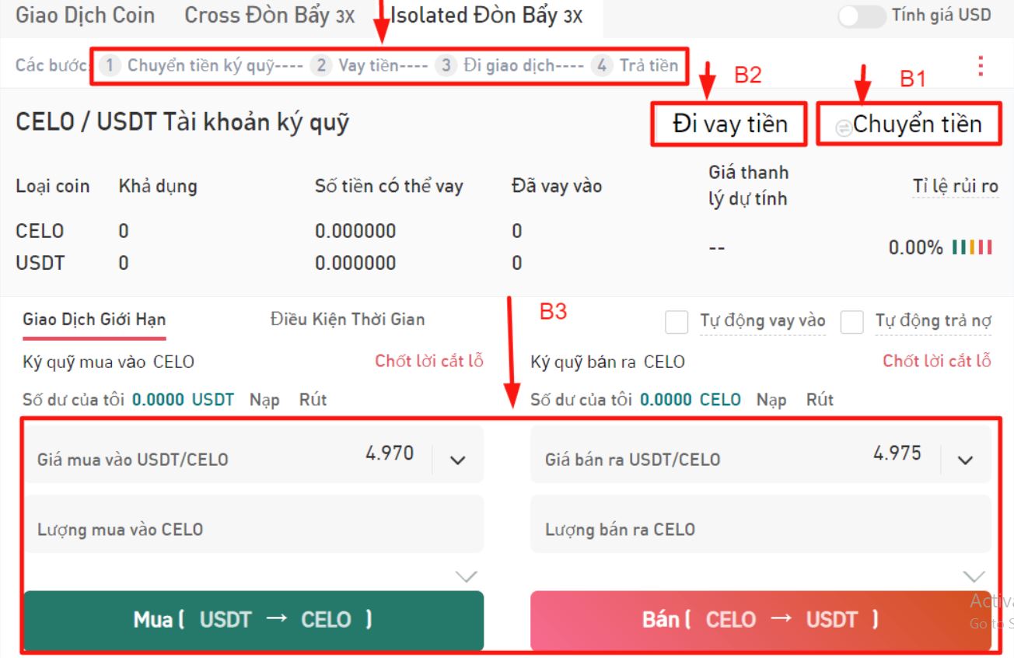Screen dimensions: 1014x658
Task: Click the Nạp link next to USDT balance
Action: [x=264, y=400]
